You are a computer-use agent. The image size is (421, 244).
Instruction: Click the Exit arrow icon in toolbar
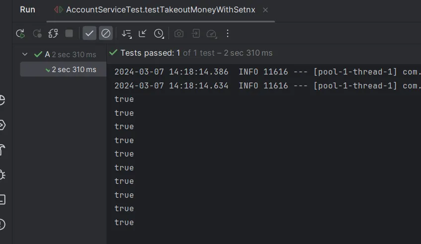coord(196,34)
